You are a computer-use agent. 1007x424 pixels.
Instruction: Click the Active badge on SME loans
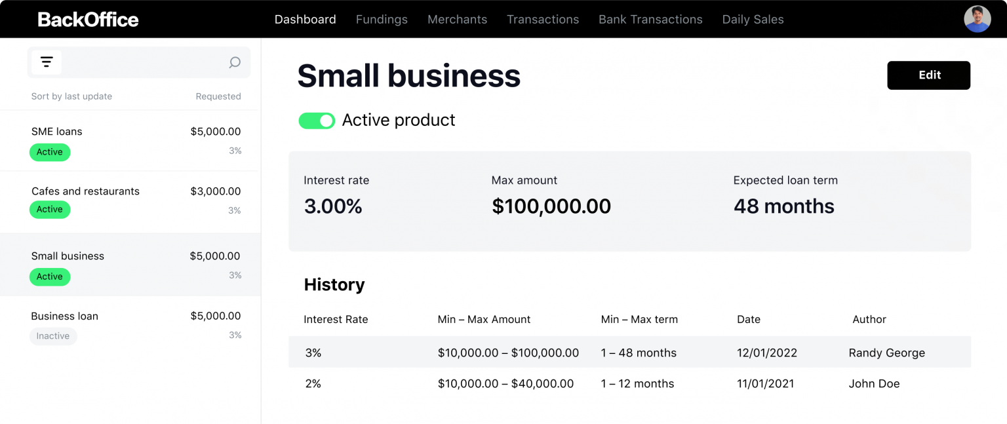(50, 152)
